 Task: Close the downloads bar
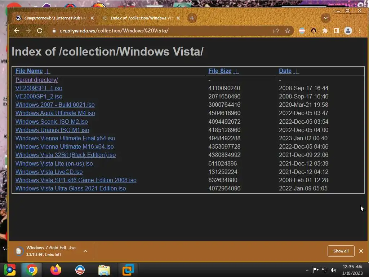[x=361, y=251]
